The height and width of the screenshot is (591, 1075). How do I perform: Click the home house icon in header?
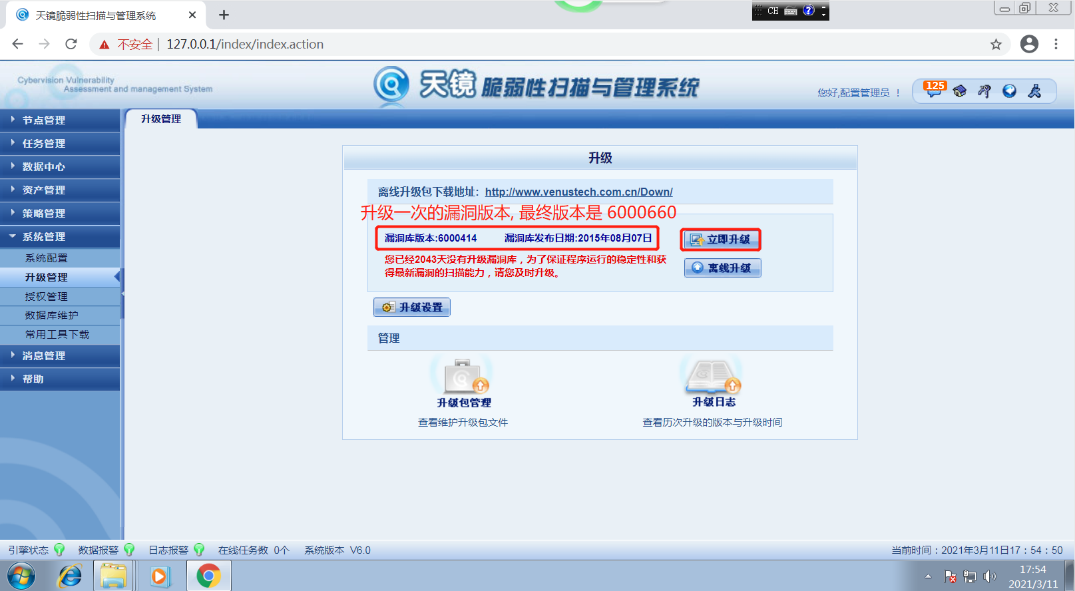[x=959, y=91]
